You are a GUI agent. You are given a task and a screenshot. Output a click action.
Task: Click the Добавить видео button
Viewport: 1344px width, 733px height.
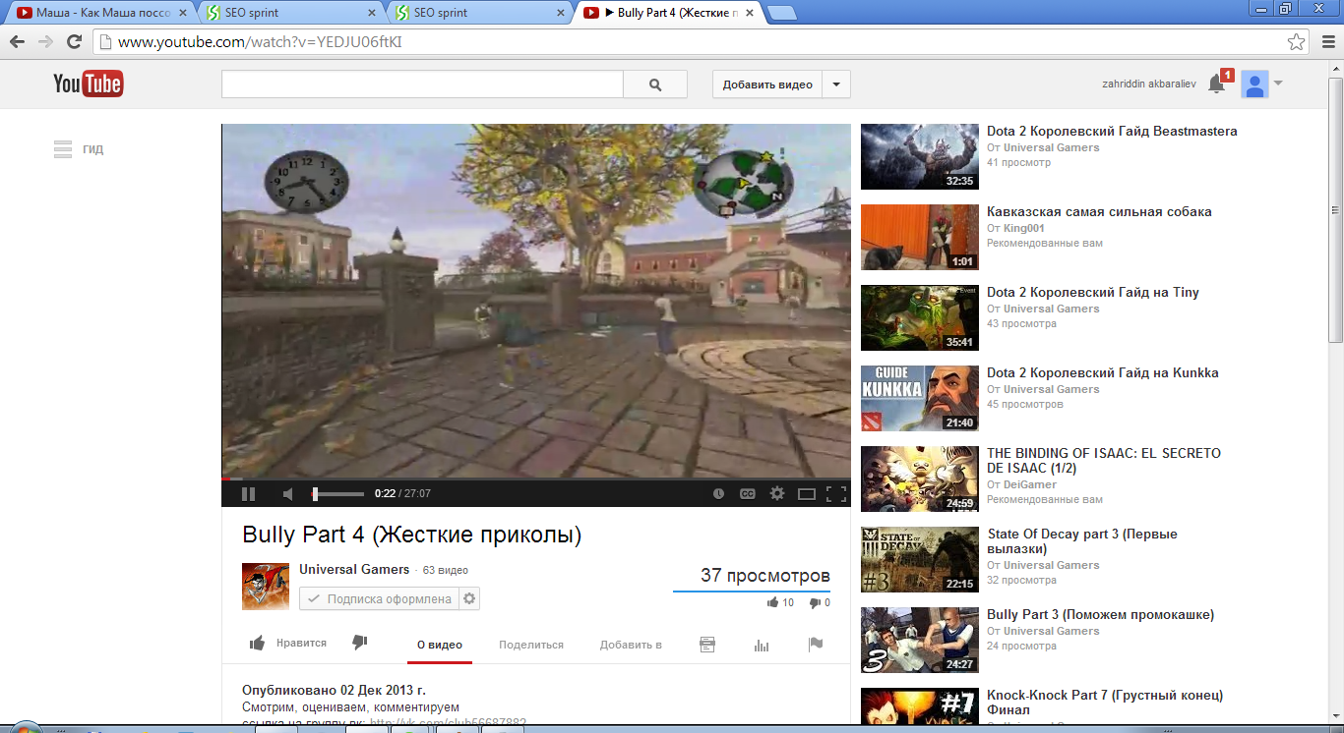coord(767,85)
